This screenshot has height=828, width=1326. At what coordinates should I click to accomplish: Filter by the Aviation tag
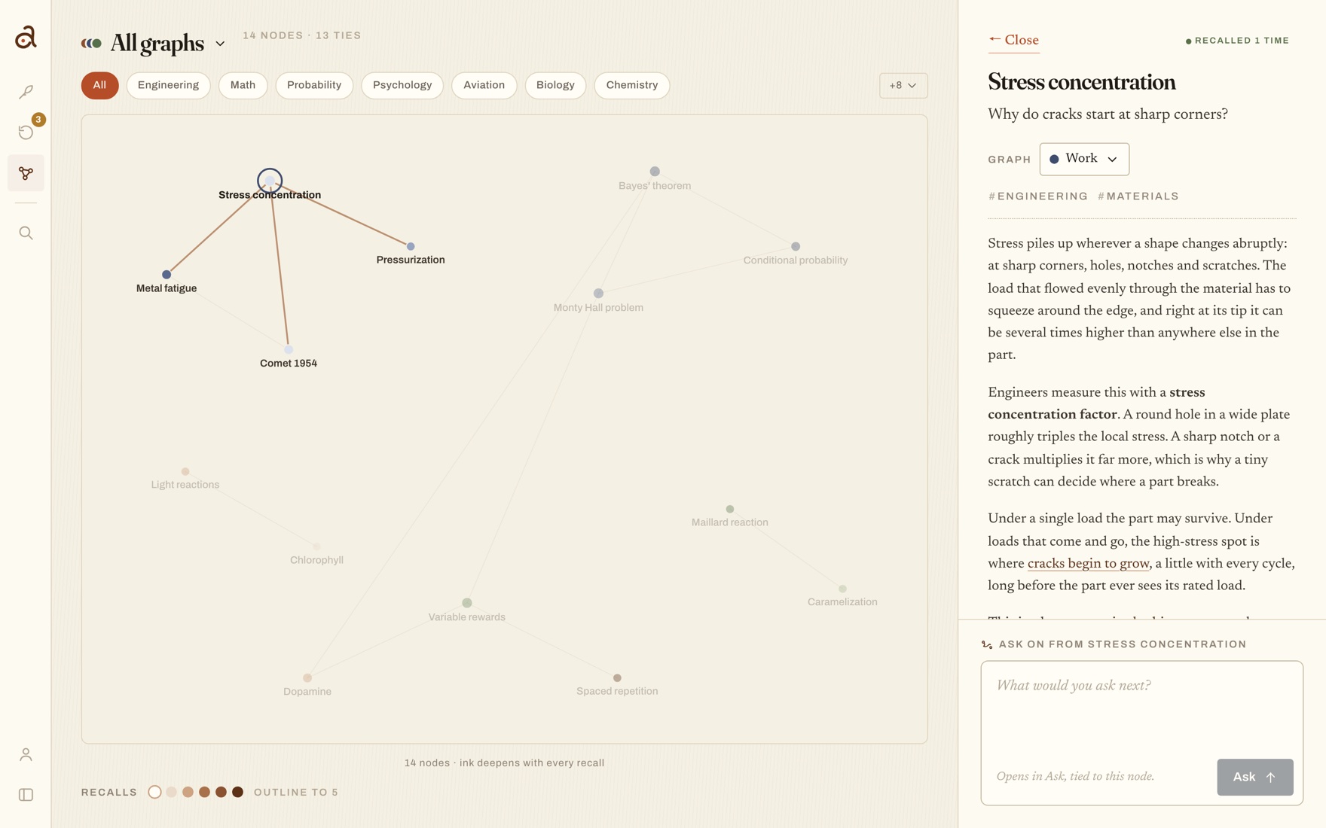click(484, 85)
